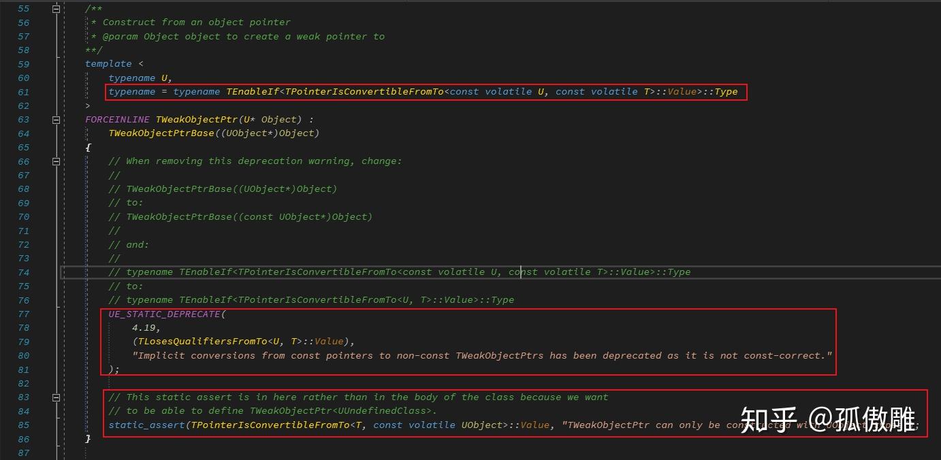The height and width of the screenshot is (460, 941).
Task: Click line number 77 in the gutter
Action: pyautogui.click(x=23, y=314)
